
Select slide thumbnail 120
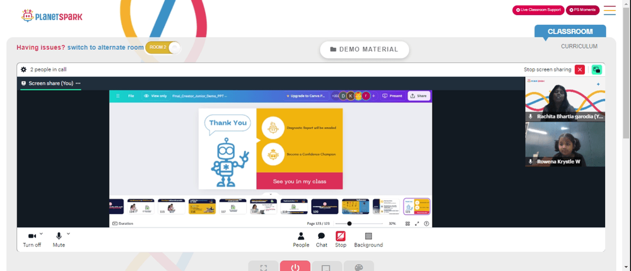coord(325,206)
